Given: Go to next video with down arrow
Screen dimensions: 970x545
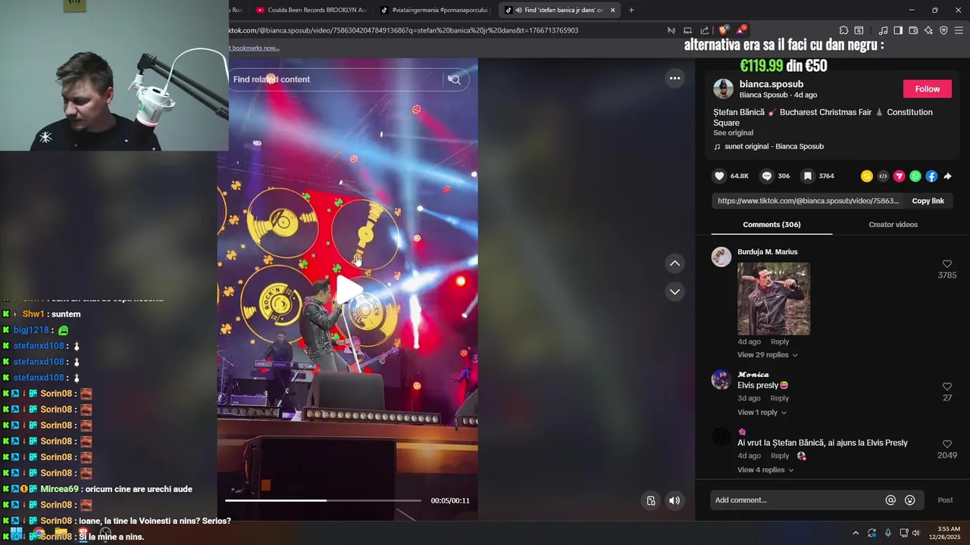Looking at the screenshot, I should [674, 291].
